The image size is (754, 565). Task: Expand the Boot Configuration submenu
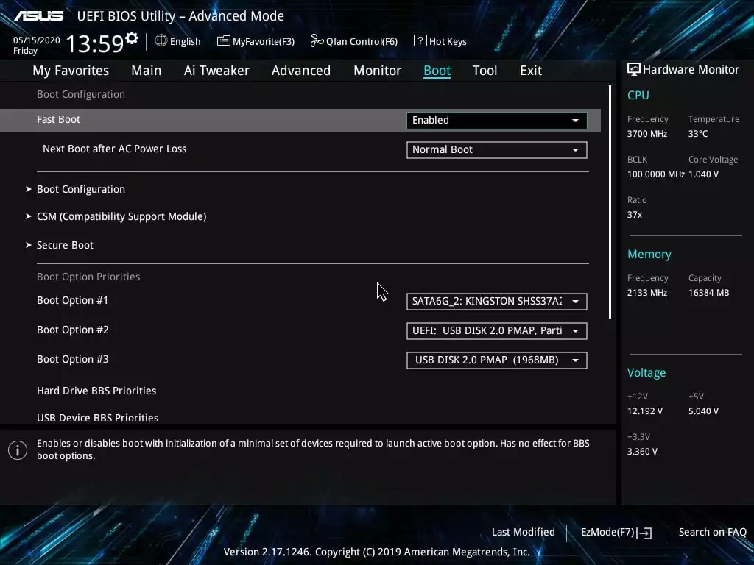click(81, 189)
